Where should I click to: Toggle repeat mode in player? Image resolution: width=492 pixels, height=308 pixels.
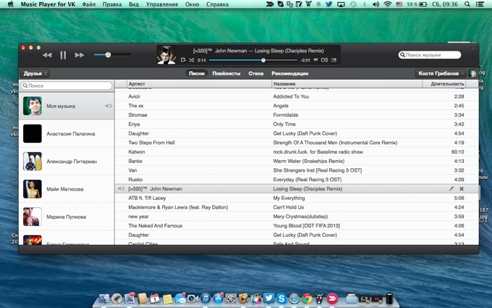pos(183,60)
